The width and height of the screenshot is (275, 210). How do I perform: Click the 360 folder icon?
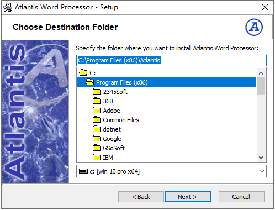pyautogui.click(x=97, y=101)
